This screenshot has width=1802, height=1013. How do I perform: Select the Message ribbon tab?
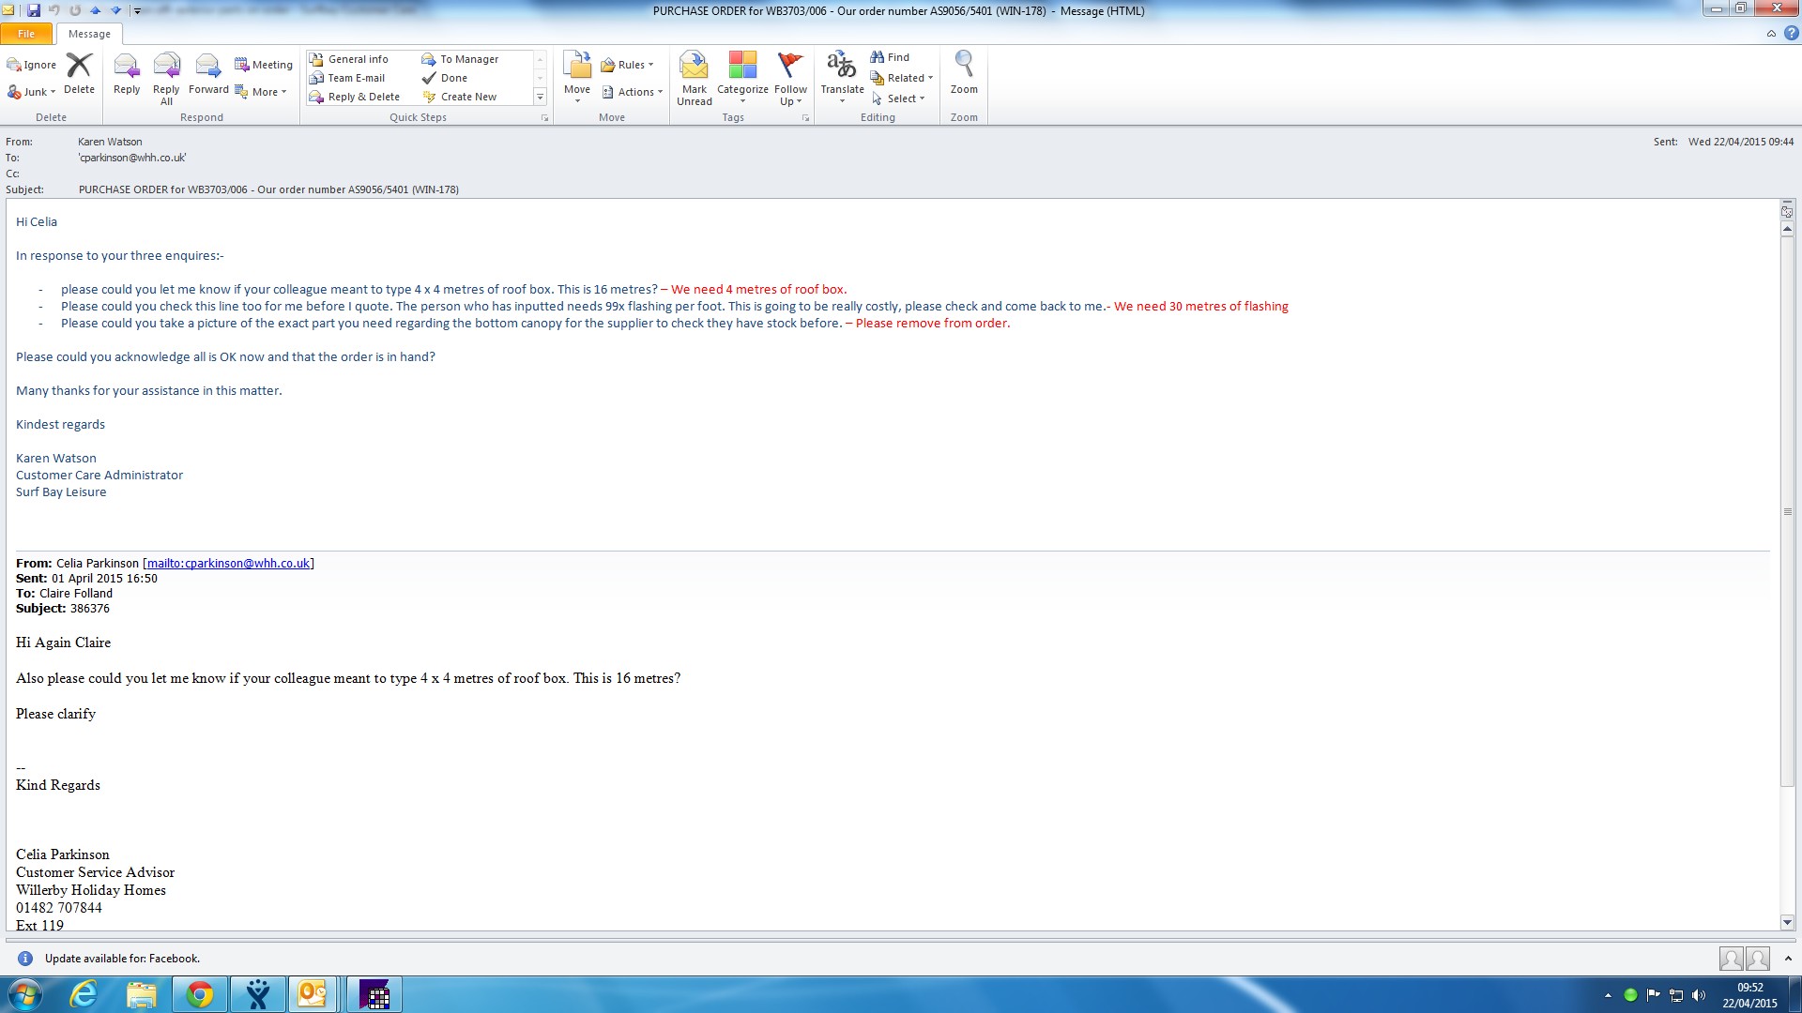click(89, 34)
